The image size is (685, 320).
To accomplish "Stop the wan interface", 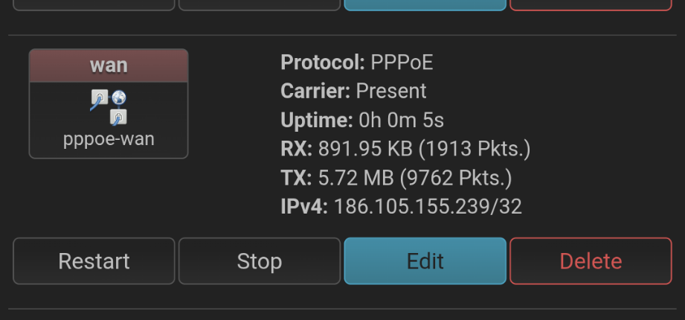I will tap(259, 261).
